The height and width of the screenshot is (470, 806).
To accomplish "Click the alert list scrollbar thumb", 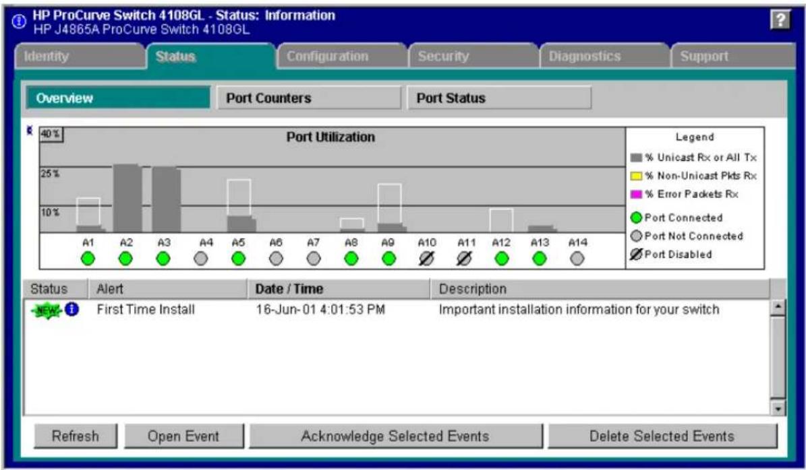I will [x=778, y=357].
